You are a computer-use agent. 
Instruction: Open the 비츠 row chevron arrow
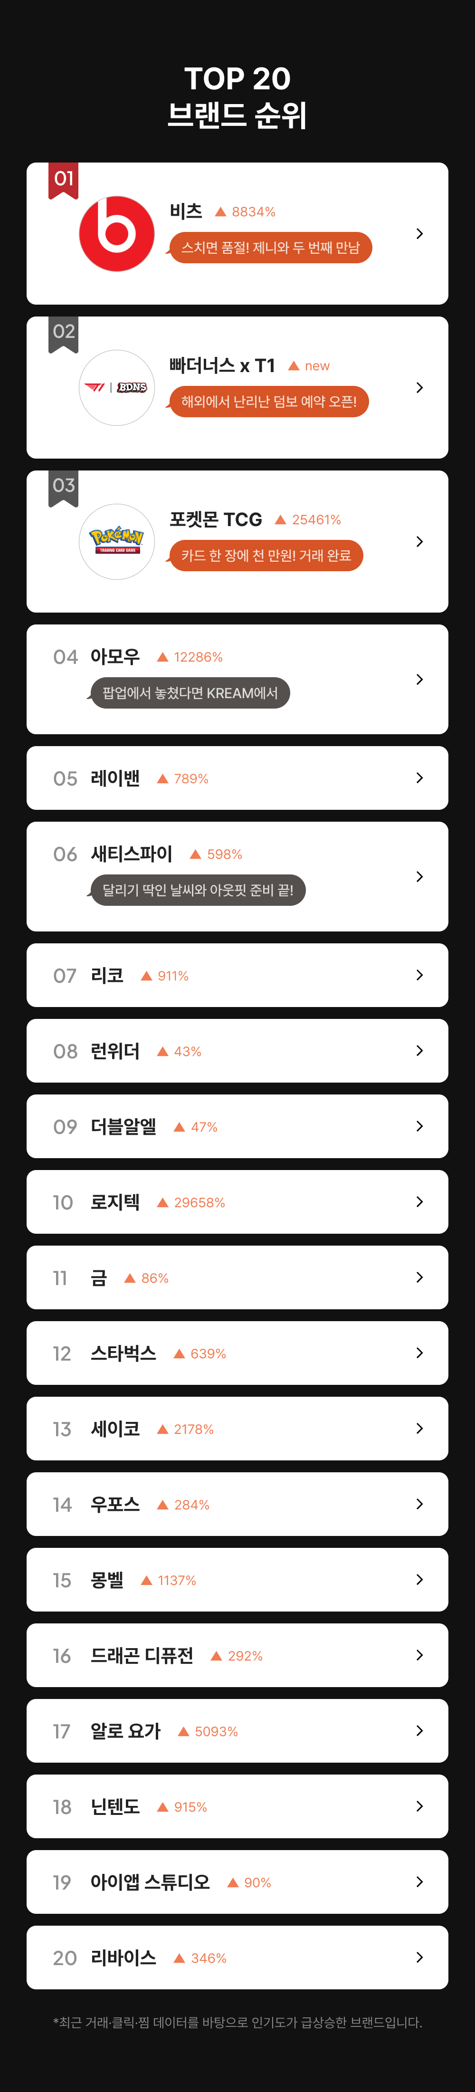coord(419,234)
